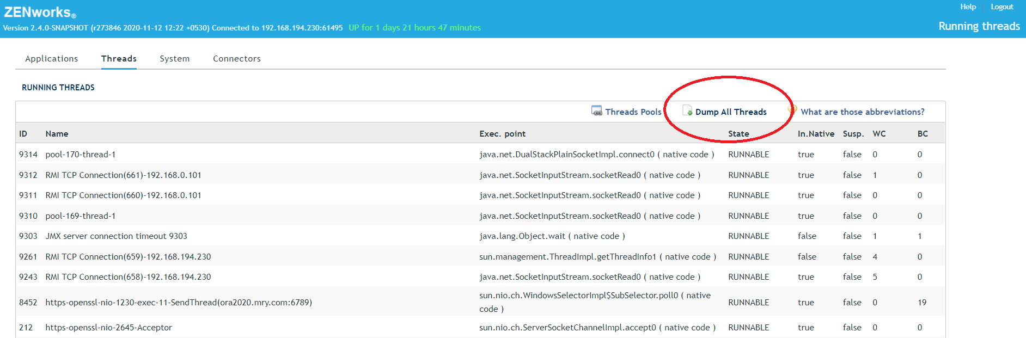Image resolution: width=1026 pixels, height=338 pixels.
Task: Click the Name column header
Action: [57, 134]
